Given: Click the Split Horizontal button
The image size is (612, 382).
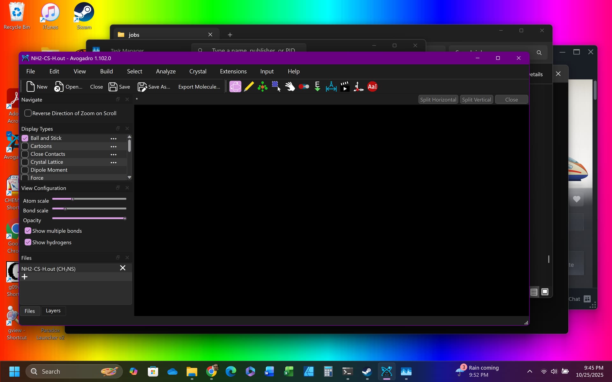Looking at the screenshot, I should point(438,100).
